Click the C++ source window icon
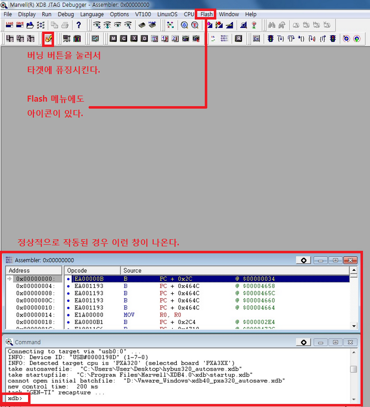Viewport: 370px width, 407px height. 256,39
